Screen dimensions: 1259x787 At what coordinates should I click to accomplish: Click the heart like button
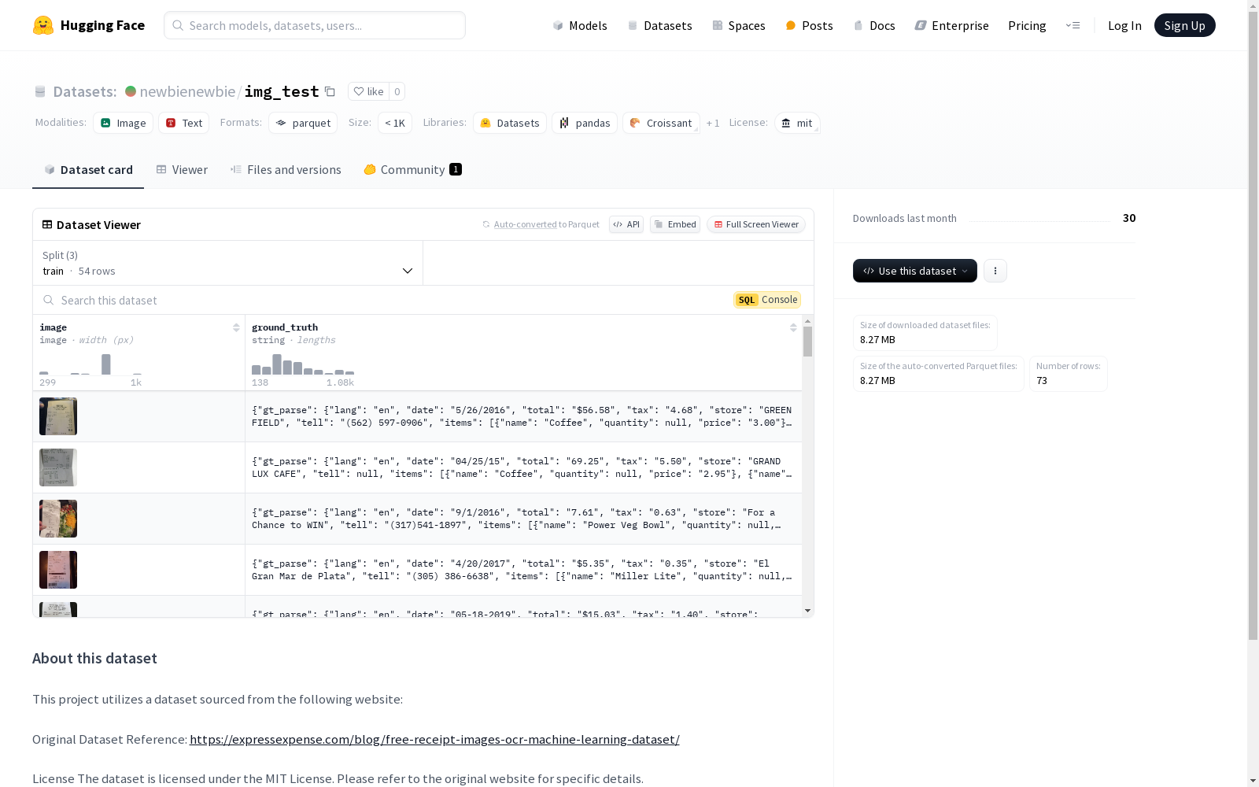(368, 91)
